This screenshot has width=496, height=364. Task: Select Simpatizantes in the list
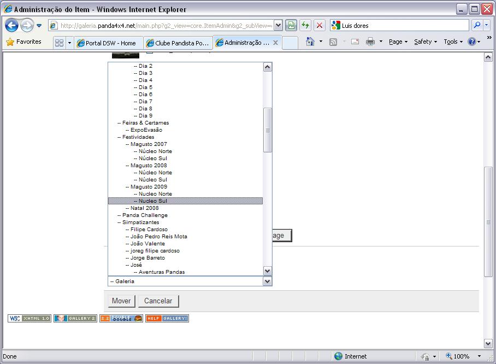pos(185,222)
